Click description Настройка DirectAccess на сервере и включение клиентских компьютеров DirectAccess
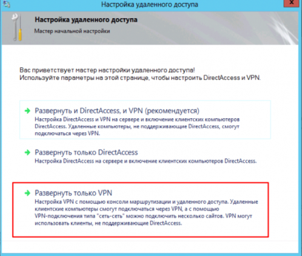 [146, 161]
